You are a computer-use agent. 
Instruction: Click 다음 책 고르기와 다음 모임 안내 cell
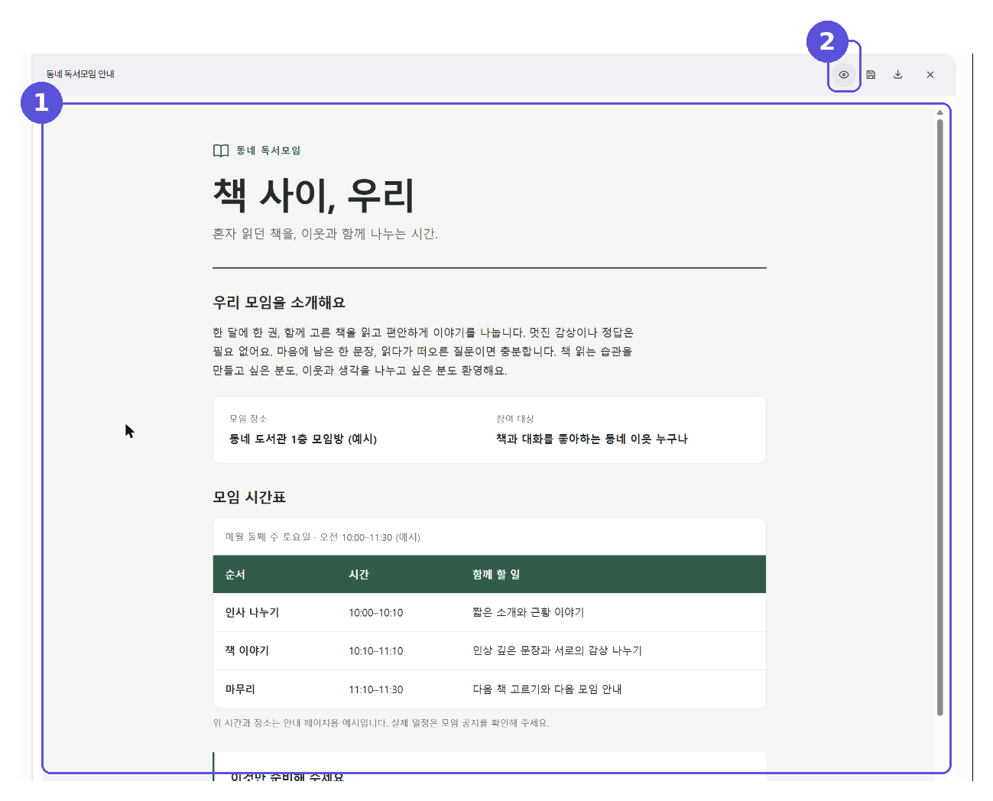pos(547,689)
